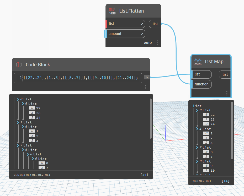Click the Code Block code line to edit
244x196 pixels.
pos(79,78)
